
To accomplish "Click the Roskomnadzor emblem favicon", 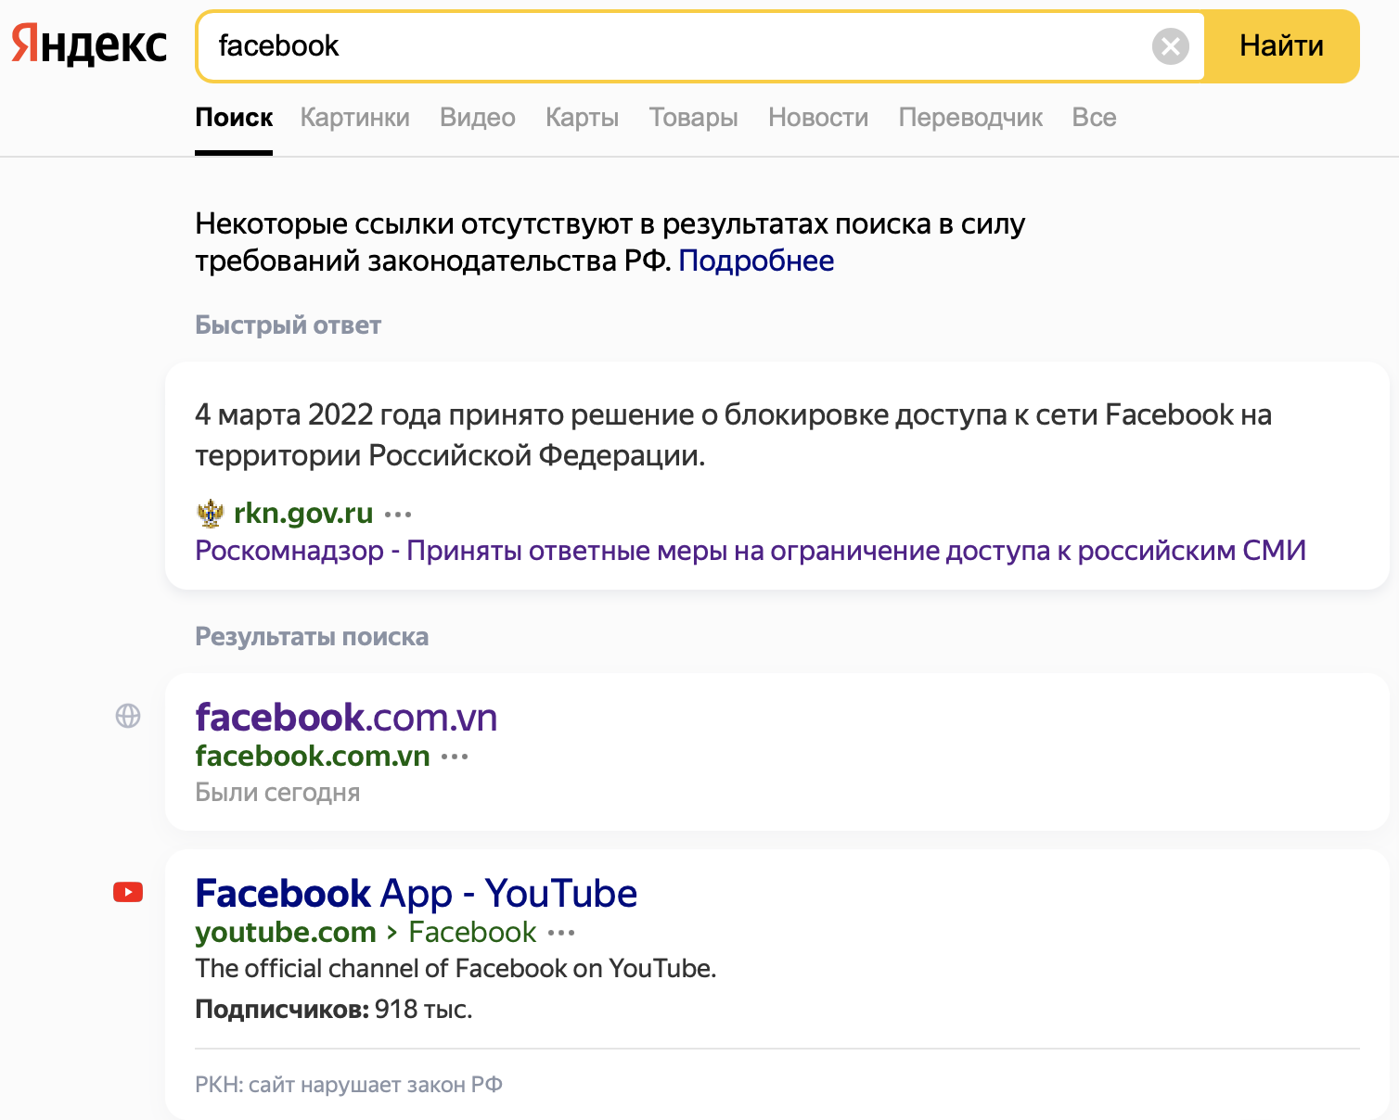I will click(211, 513).
